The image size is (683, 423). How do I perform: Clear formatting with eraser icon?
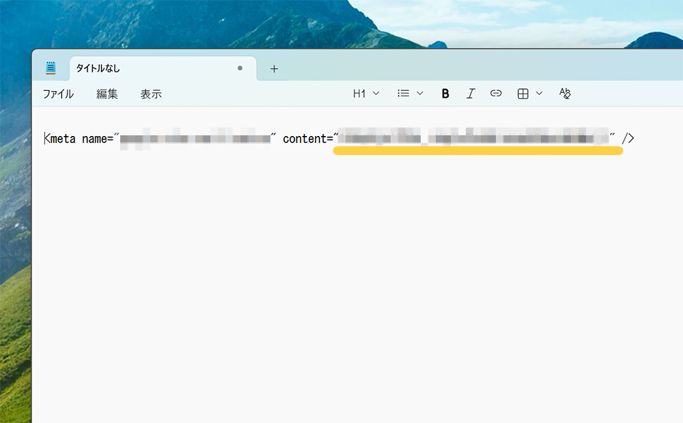click(x=565, y=93)
